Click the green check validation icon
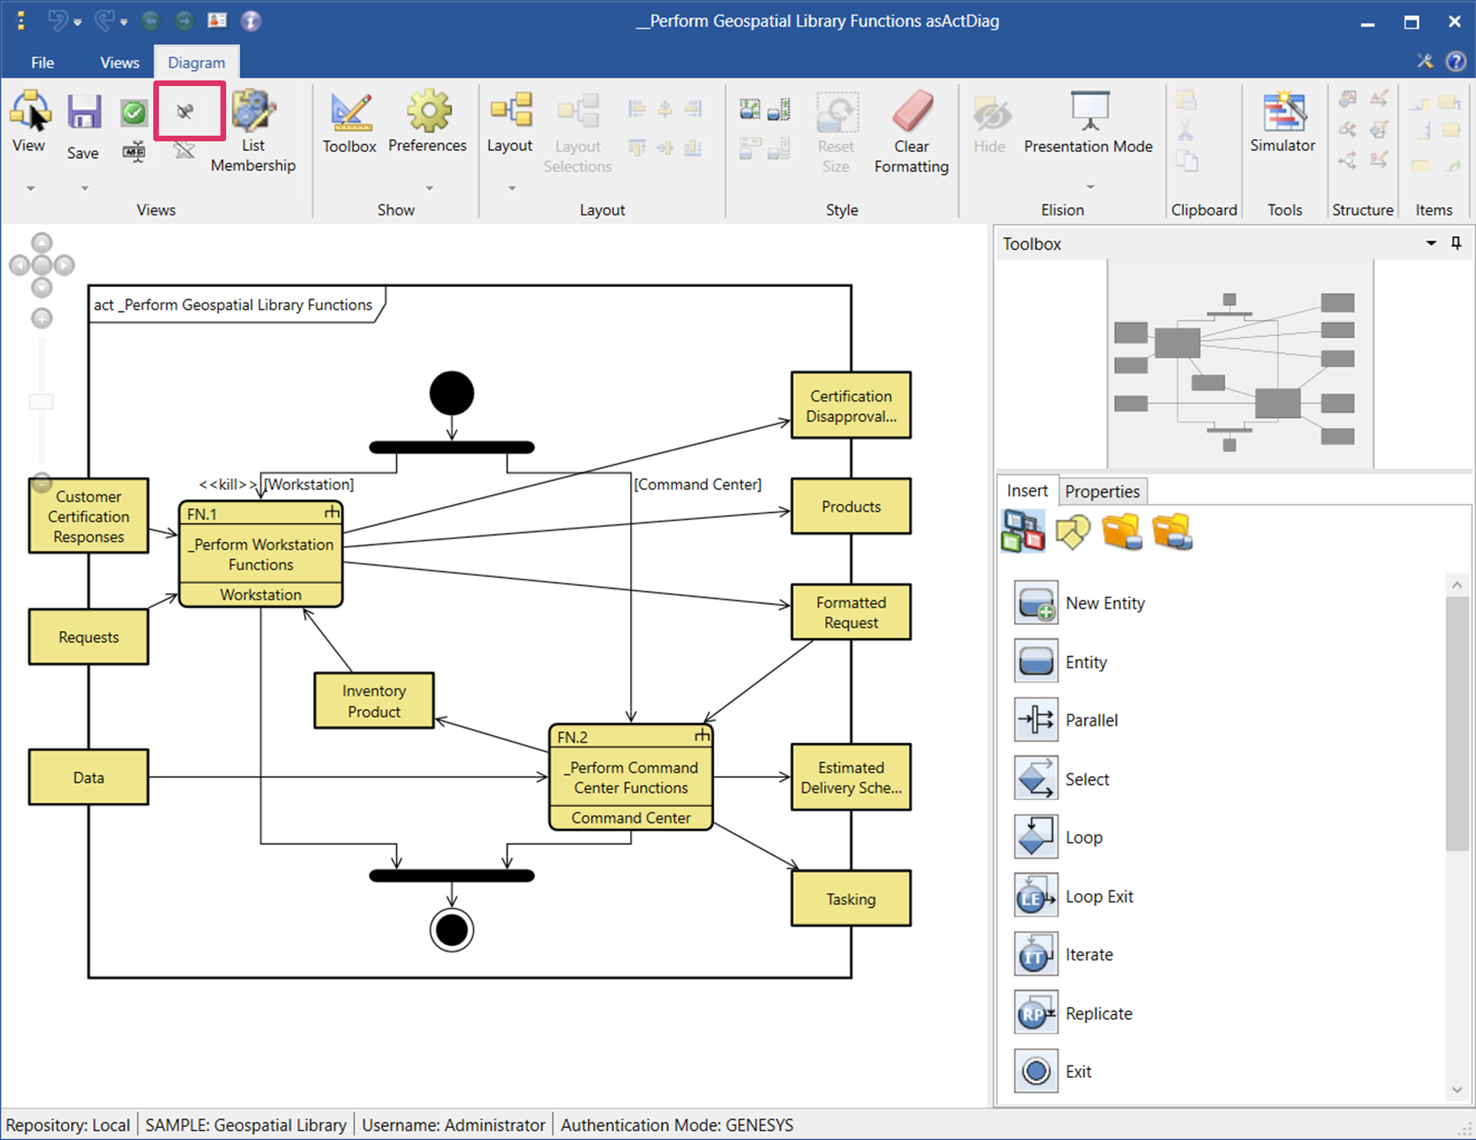The image size is (1476, 1140). click(x=133, y=112)
